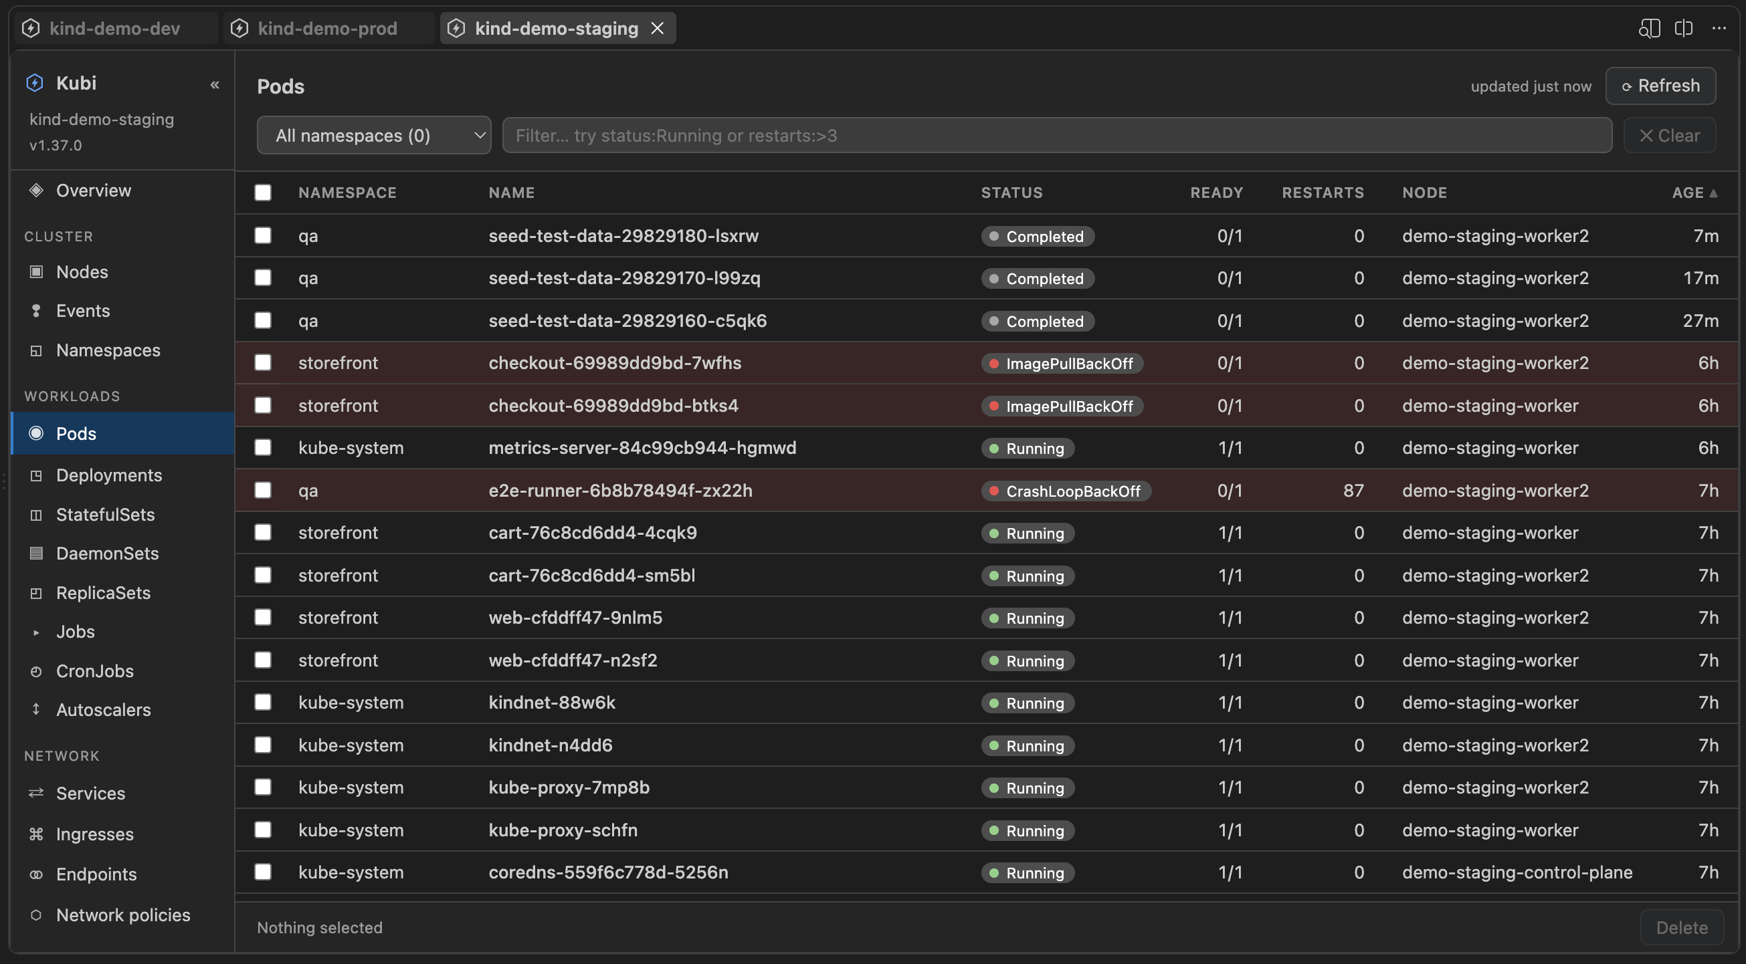
Task: Open the Deployments view
Action: [122, 475]
